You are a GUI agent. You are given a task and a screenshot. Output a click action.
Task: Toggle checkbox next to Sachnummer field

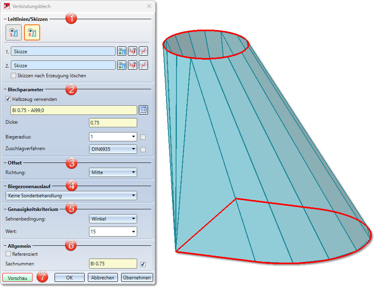click(143, 264)
